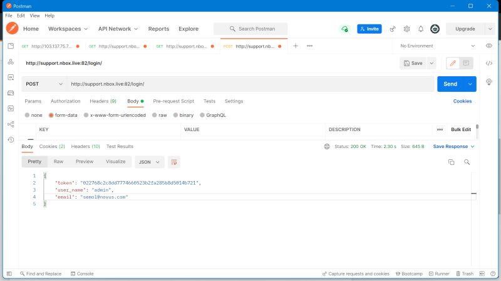Open the No Environment selector
This screenshot has width=501, height=281.
437,46
